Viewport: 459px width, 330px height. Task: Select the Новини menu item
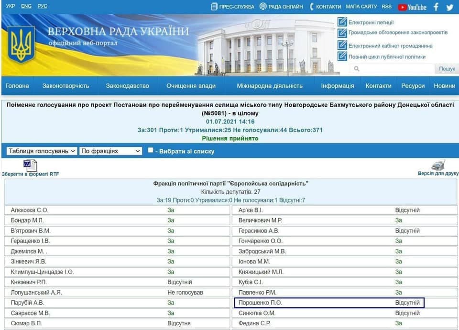(444, 86)
